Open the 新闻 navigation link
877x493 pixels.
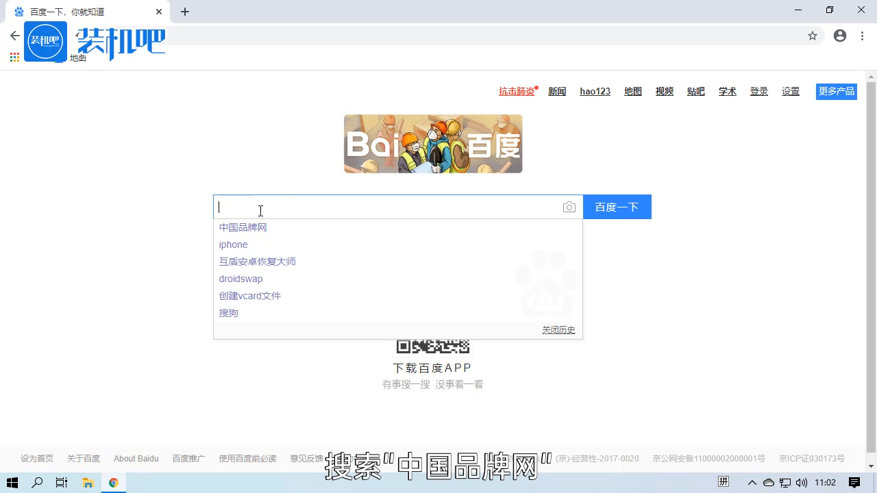tap(557, 92)
